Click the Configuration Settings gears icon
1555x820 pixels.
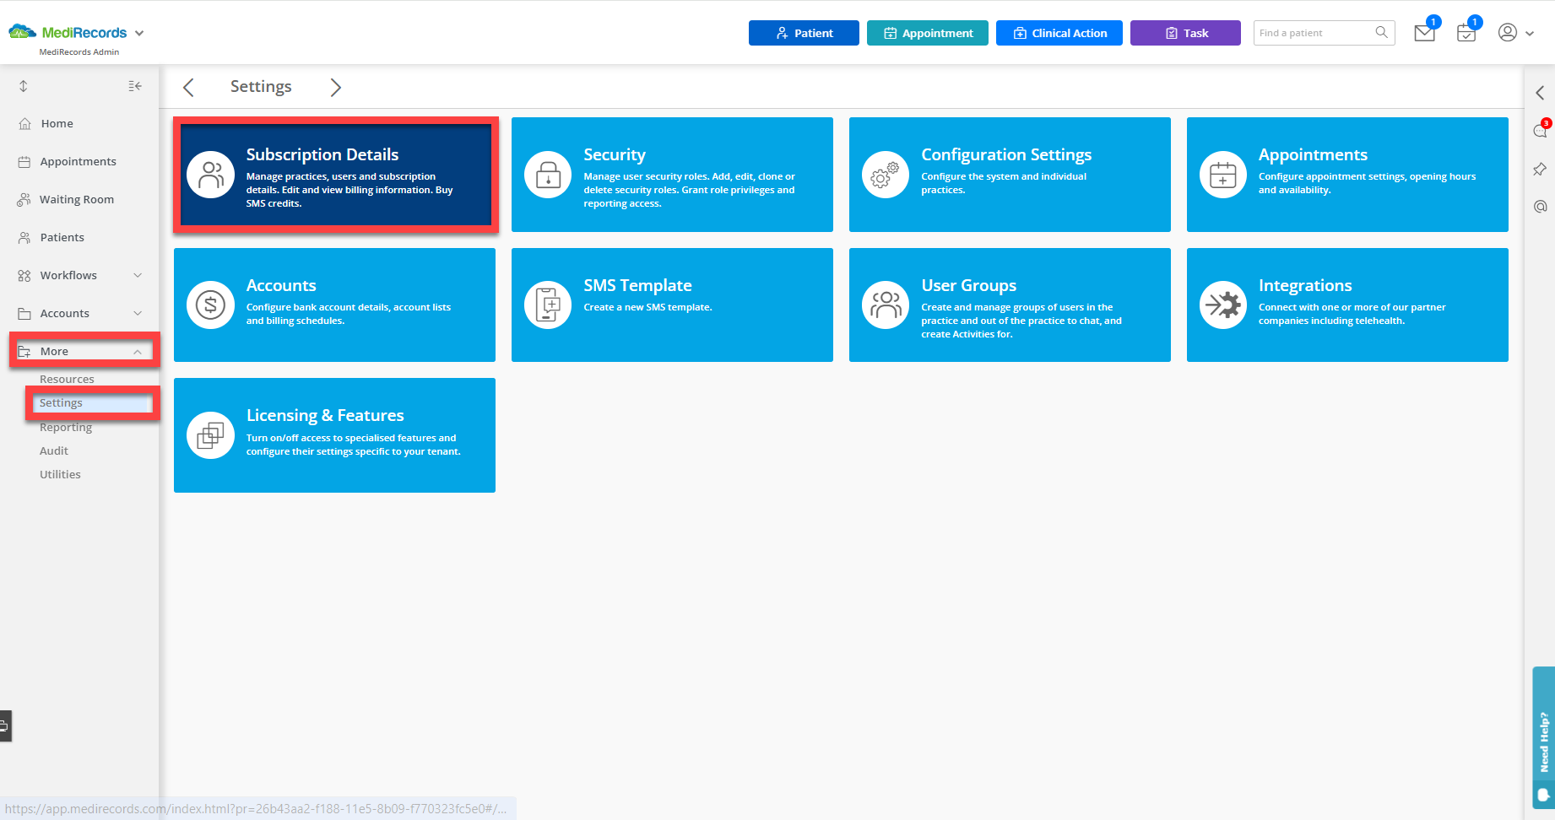pos(886,175)
